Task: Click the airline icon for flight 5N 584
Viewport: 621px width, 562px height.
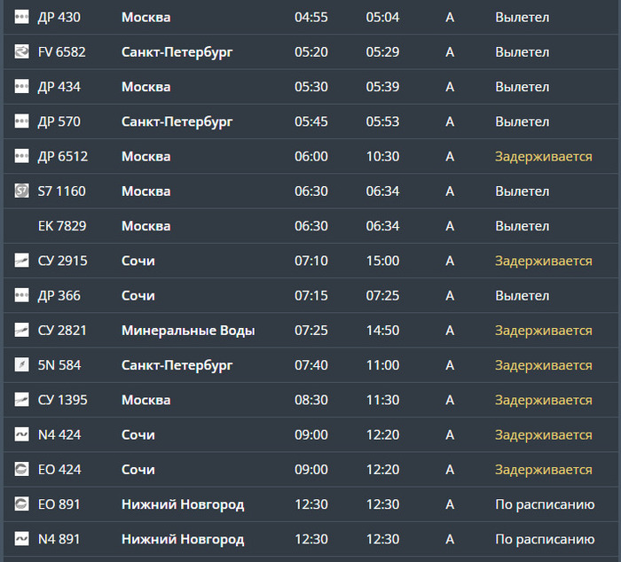Action: click(22, 365)
